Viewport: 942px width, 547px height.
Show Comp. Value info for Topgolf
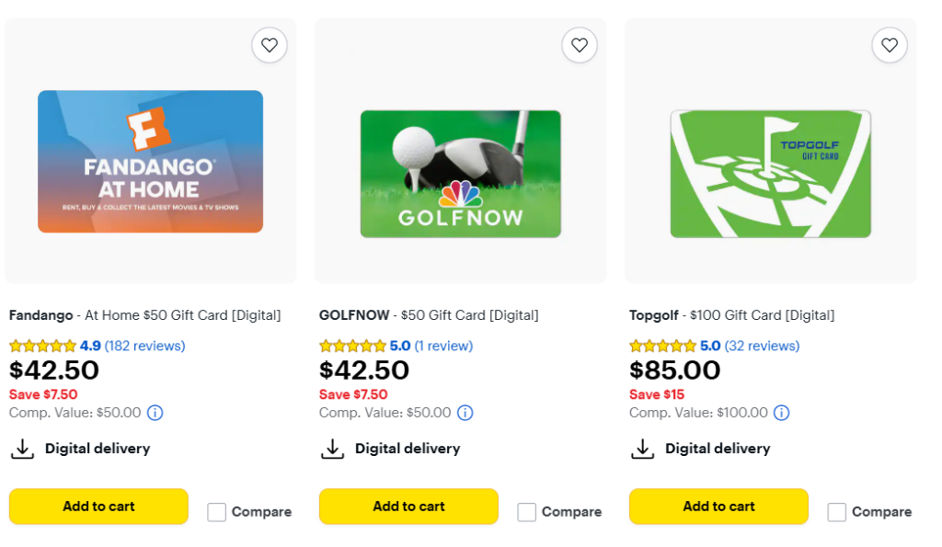(781, 413)
